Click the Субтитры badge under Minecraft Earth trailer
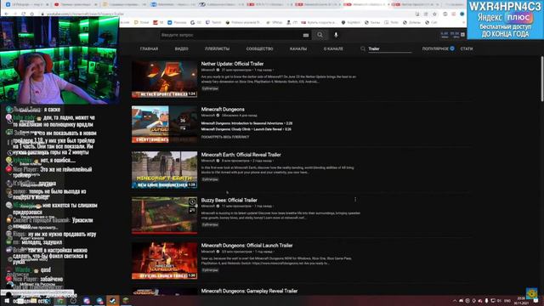Viewport: 544px width, 306px height. click(x=210, y=179)
